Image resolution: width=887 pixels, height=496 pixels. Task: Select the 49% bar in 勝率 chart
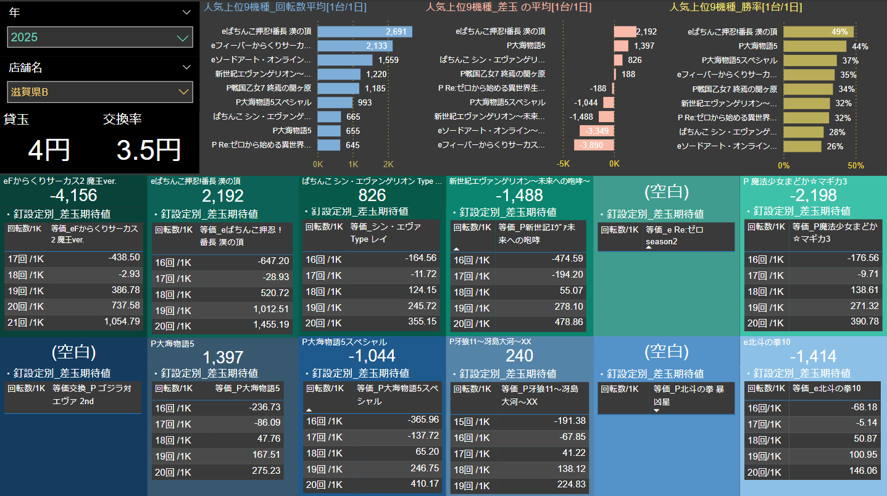(818, 31)
